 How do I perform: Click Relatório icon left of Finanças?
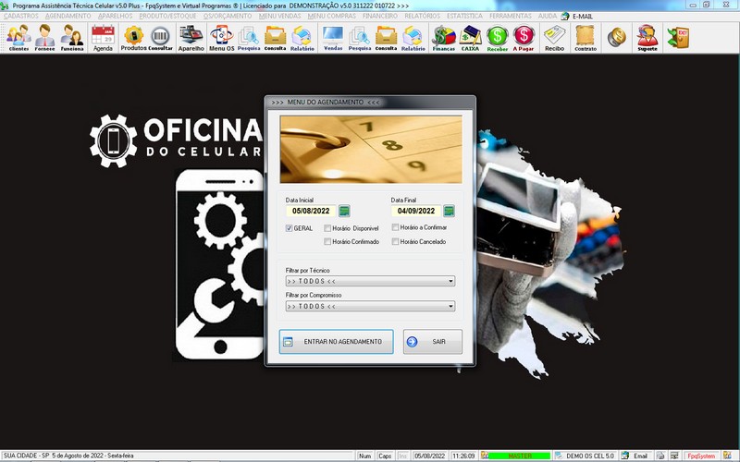(413, 38)
